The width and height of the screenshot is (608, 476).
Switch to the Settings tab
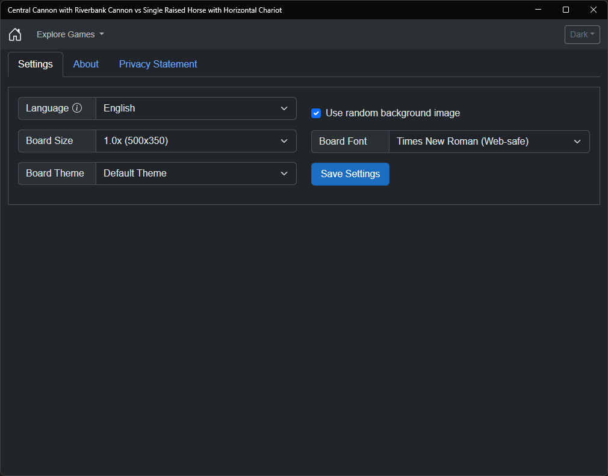pos(36,64)
